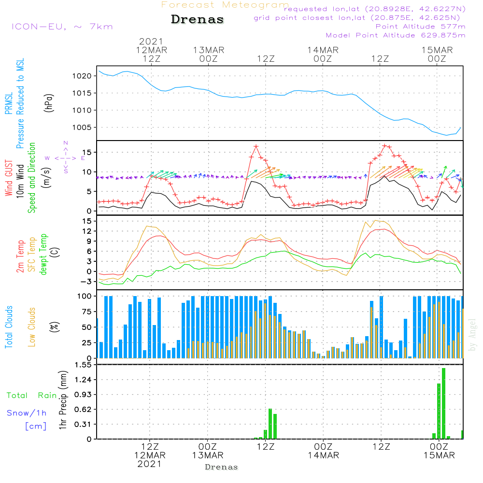Click the wind gust peak marker on 13MAR

256,147
